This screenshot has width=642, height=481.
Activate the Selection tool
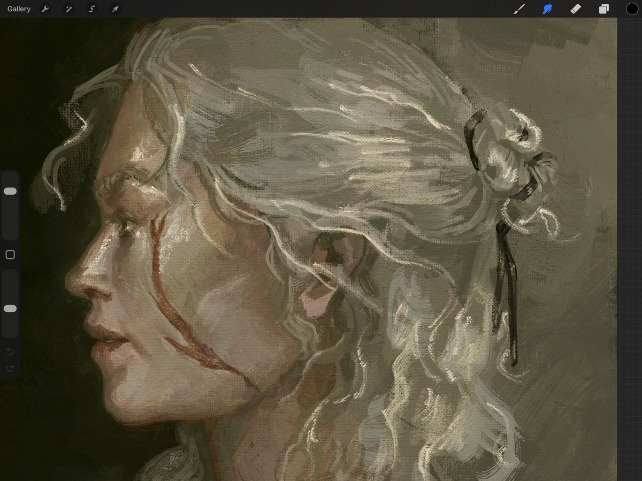(92, 9)
